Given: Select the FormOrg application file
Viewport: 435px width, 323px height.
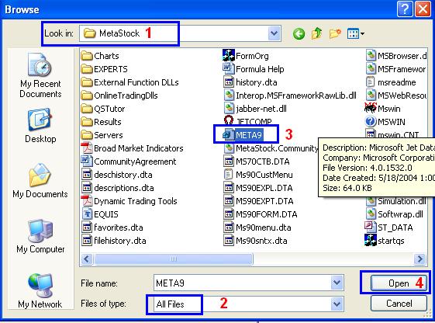Looking at the screenshot, I should point(246,56).
